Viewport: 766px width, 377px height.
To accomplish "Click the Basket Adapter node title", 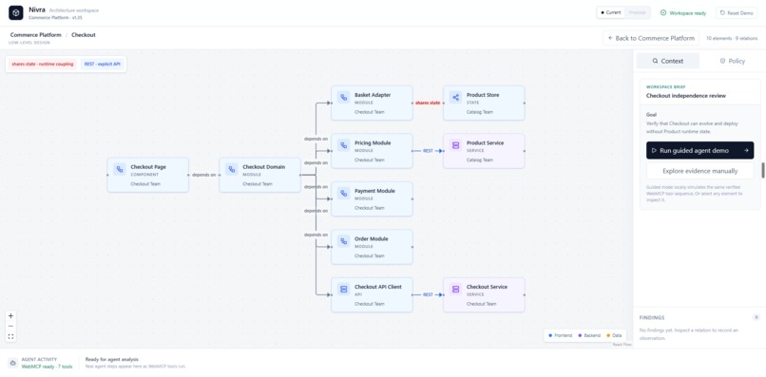I will [x=373, y=95].
